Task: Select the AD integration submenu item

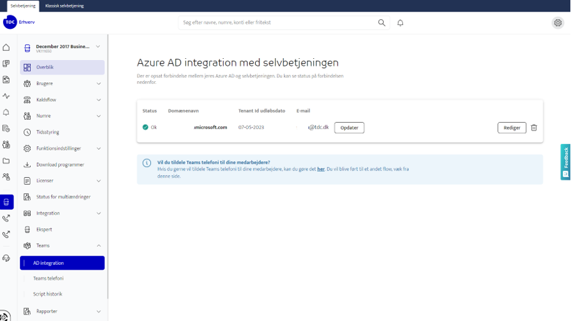Action: tap(62, 263)
